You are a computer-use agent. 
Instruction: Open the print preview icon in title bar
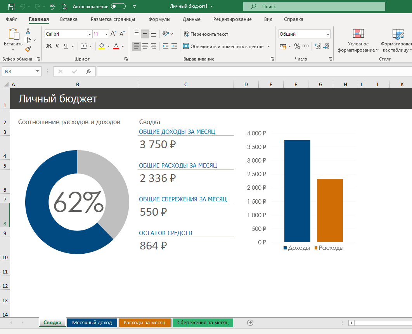(x=64, y=7)
